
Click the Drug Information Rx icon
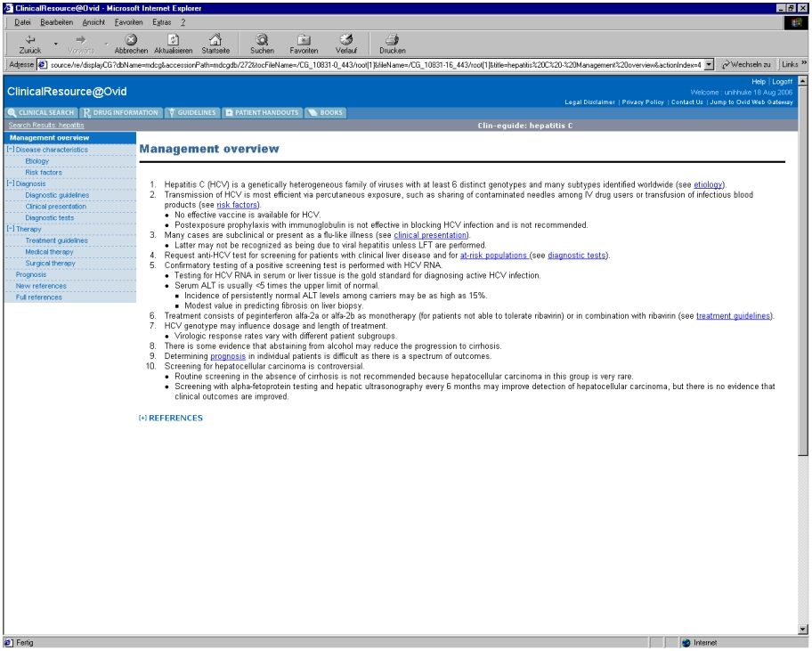(86, 113)
